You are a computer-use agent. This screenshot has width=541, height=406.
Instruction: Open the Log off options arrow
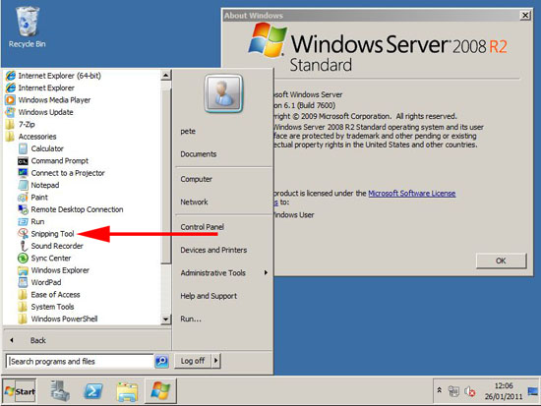216,361
